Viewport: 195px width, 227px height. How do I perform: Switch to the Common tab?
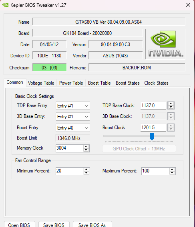coord(15,82)
